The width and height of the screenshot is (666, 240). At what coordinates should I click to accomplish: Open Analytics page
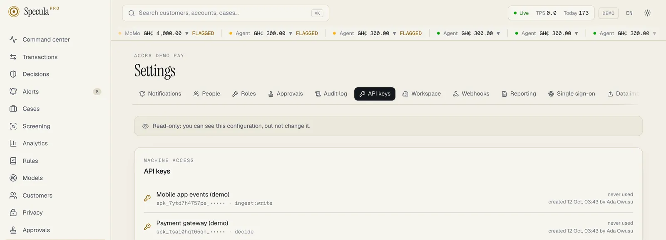tap(55, 144)
